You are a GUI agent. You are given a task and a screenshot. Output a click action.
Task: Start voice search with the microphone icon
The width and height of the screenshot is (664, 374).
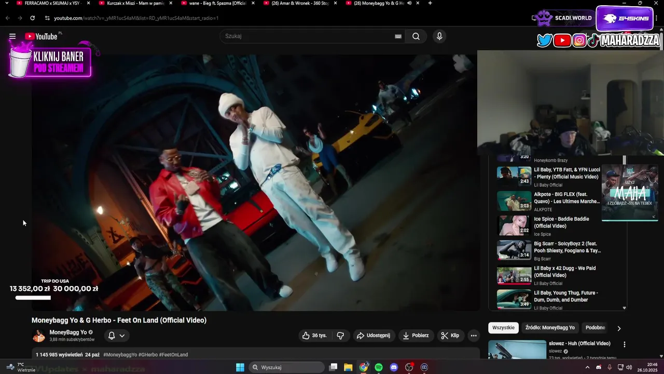click(439, 36)
